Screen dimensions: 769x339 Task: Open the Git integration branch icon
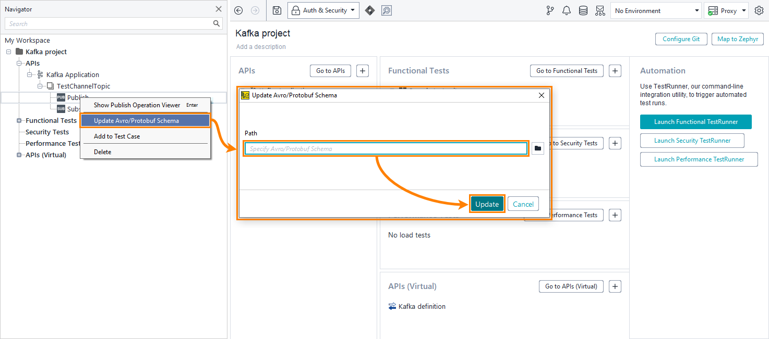tap(550, 10)
